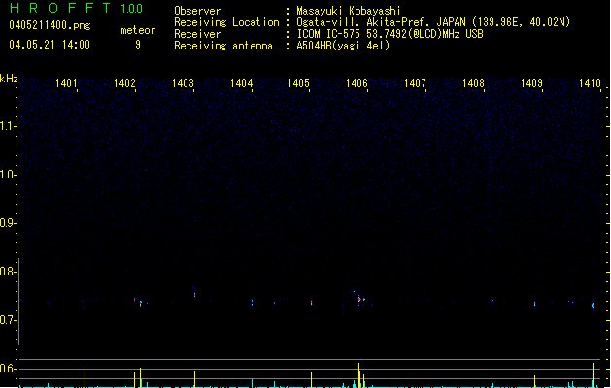This screenshot has width=611, height=388.
Task: Click the 0.8 kHz frequency label
Action: [x=9, y=272]
